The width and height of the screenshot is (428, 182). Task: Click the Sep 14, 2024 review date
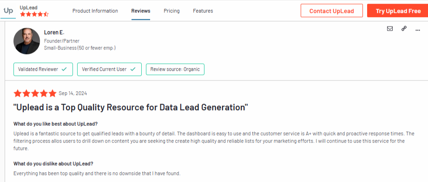click(x=73, y=94)
